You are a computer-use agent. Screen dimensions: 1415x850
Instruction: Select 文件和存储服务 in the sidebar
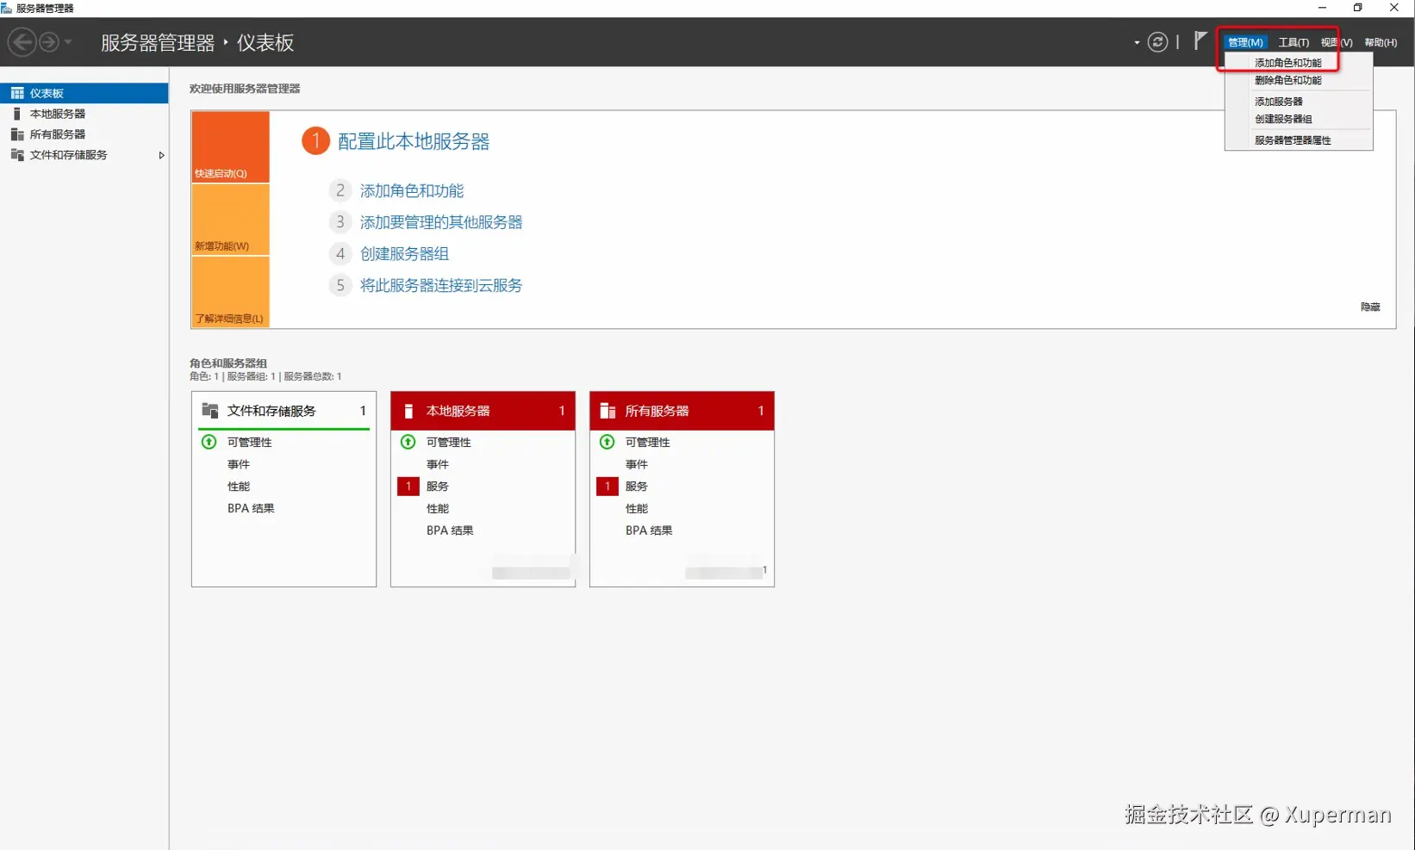84,155
